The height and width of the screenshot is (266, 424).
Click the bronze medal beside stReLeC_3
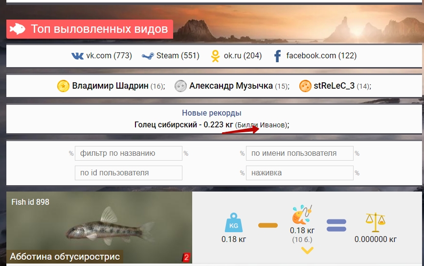point(305,86)
